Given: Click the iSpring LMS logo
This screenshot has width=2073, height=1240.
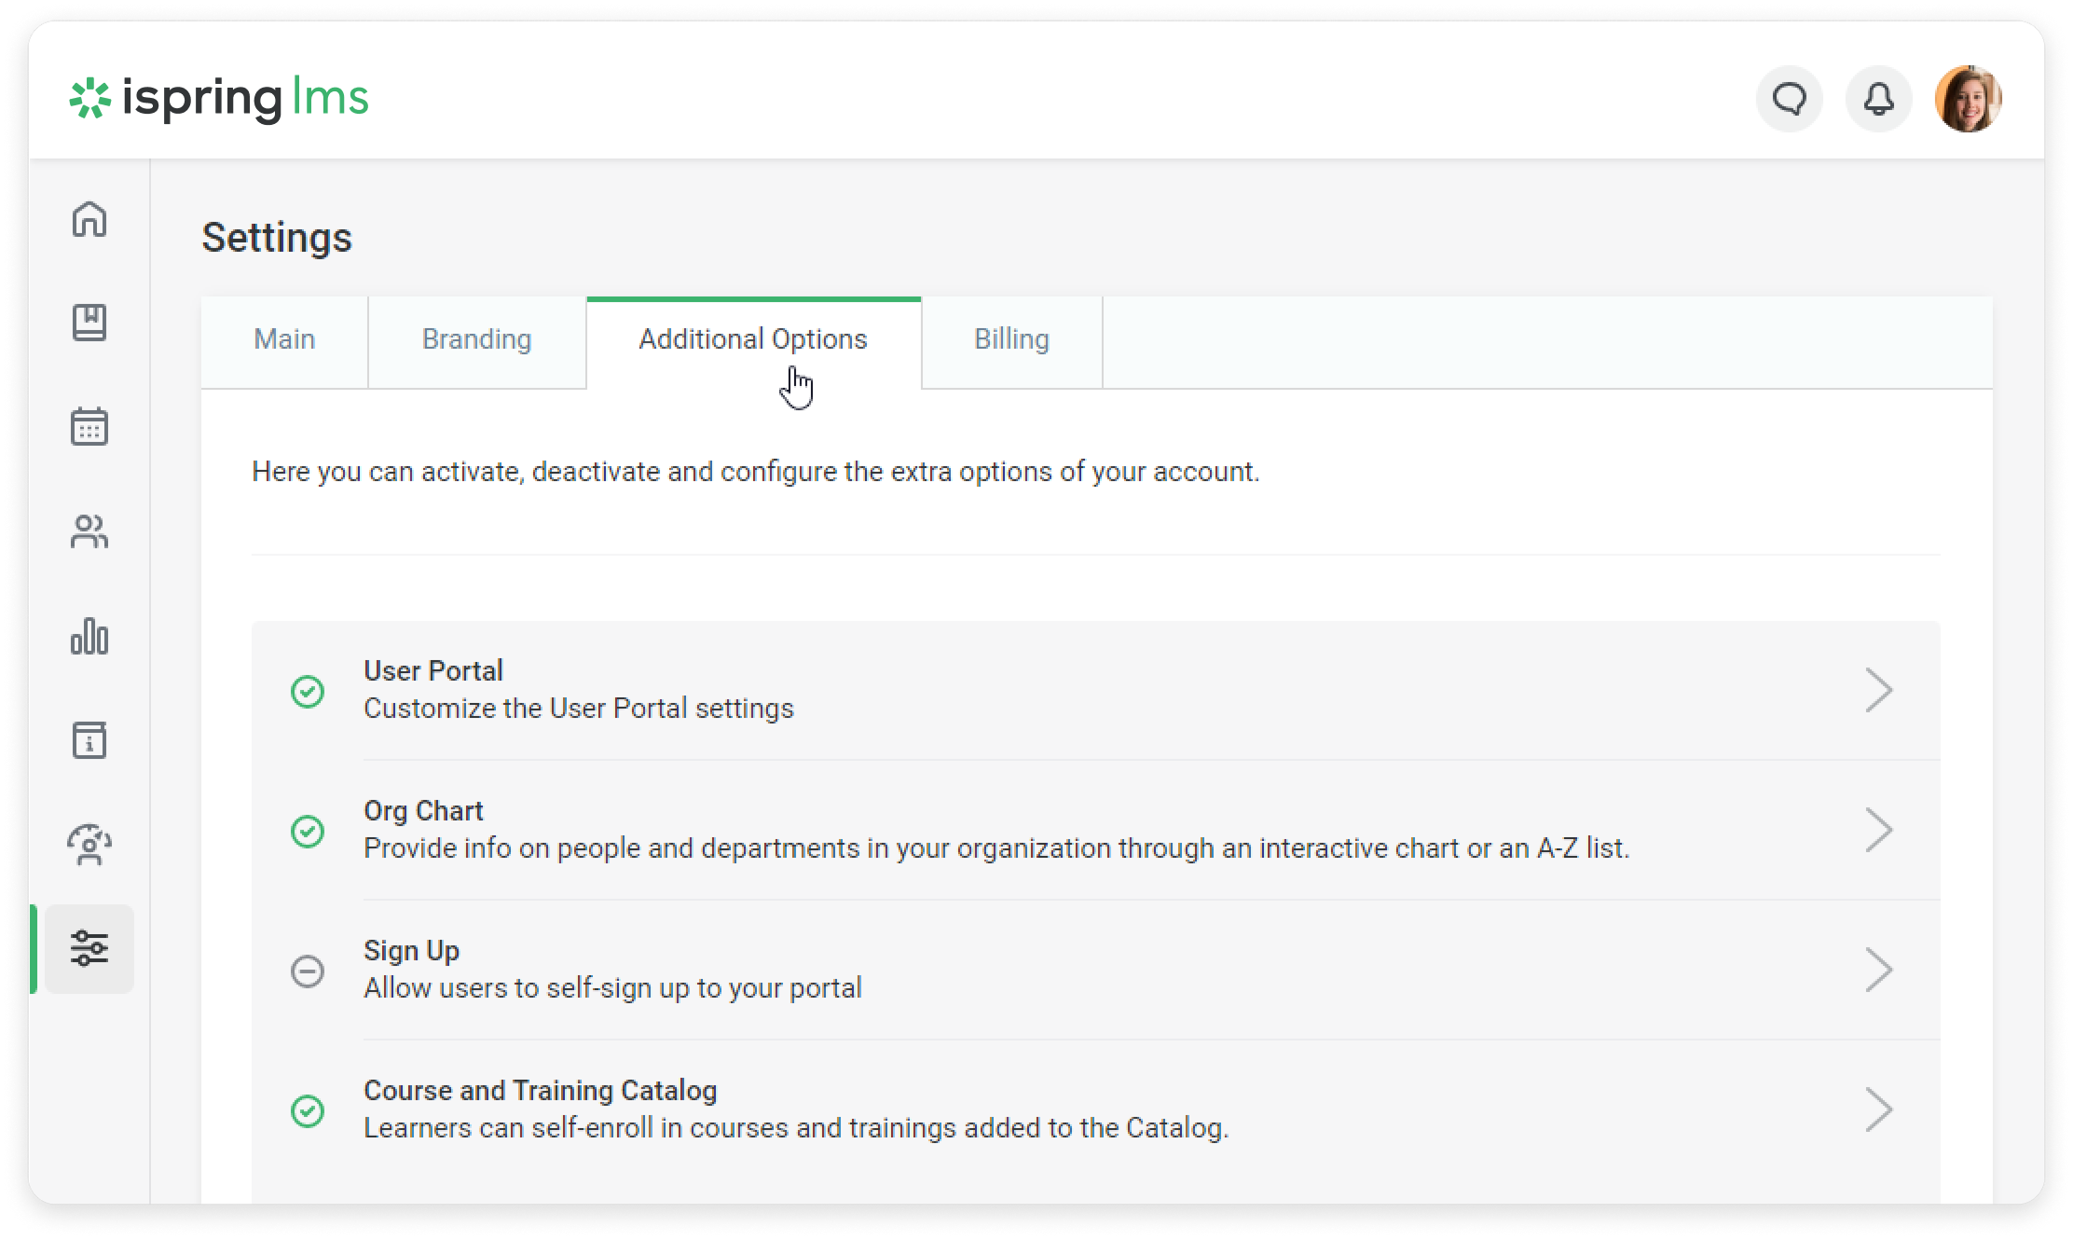Looking at the screenshot, I should coord(220,99).
